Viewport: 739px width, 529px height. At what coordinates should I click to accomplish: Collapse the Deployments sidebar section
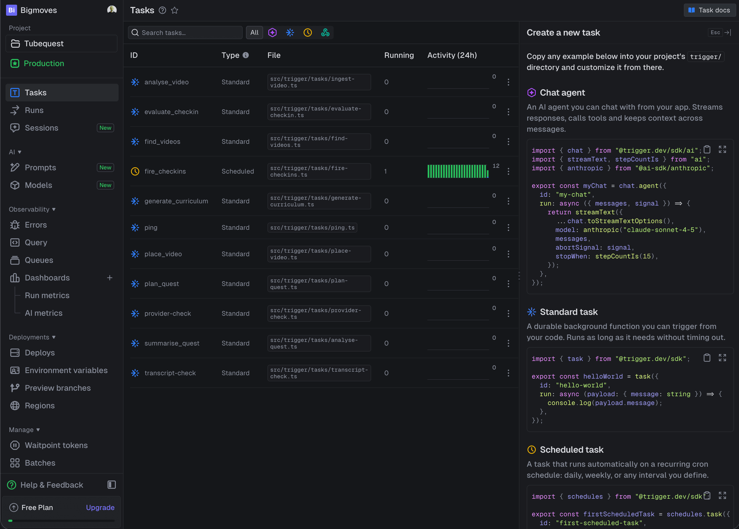32,337
